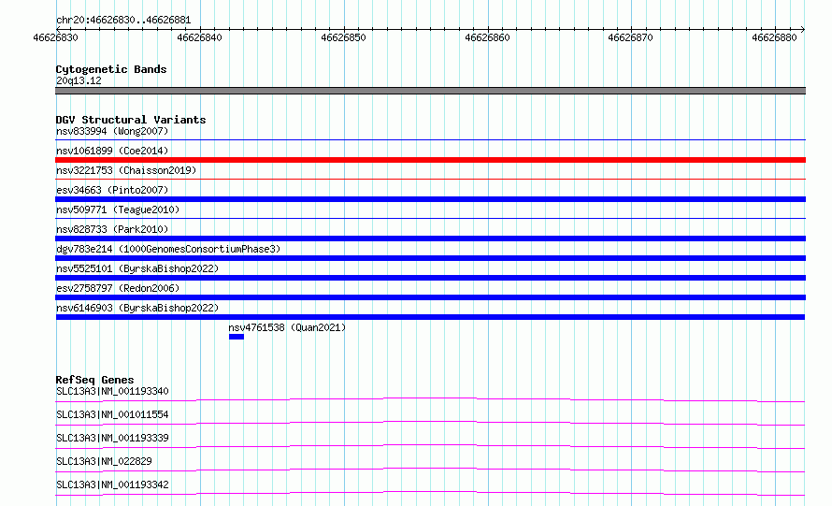Click ruler coordinate 46626880
Screen dimensions: 832x506
(774, 37)
